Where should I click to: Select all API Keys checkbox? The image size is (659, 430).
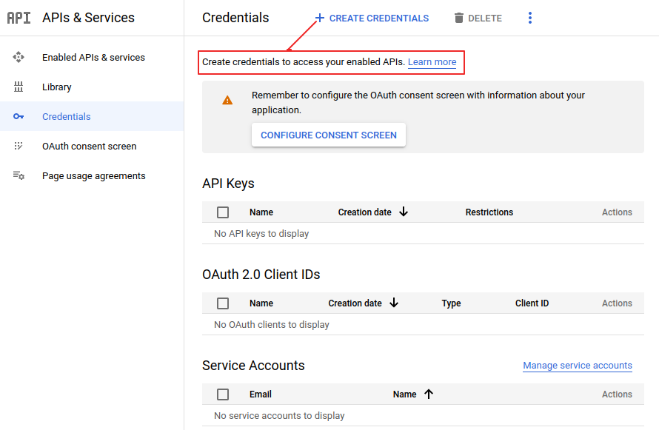[223, 212]
